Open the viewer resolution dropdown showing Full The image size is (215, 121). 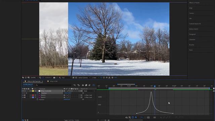click(x=67, y=78)
